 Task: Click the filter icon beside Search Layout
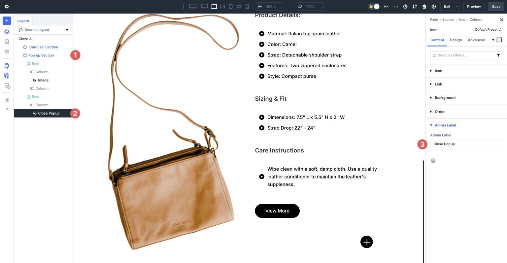coord(67,30)
